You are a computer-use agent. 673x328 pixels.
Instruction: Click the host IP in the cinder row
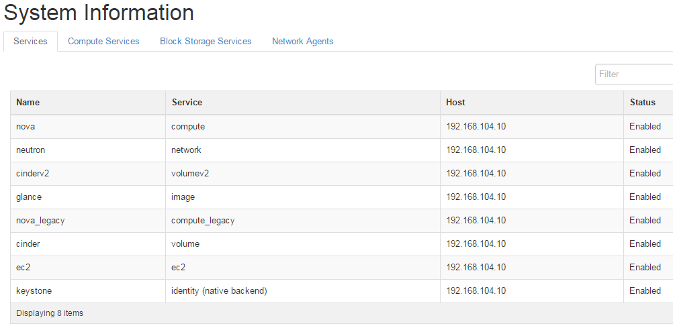pos(476,244)
